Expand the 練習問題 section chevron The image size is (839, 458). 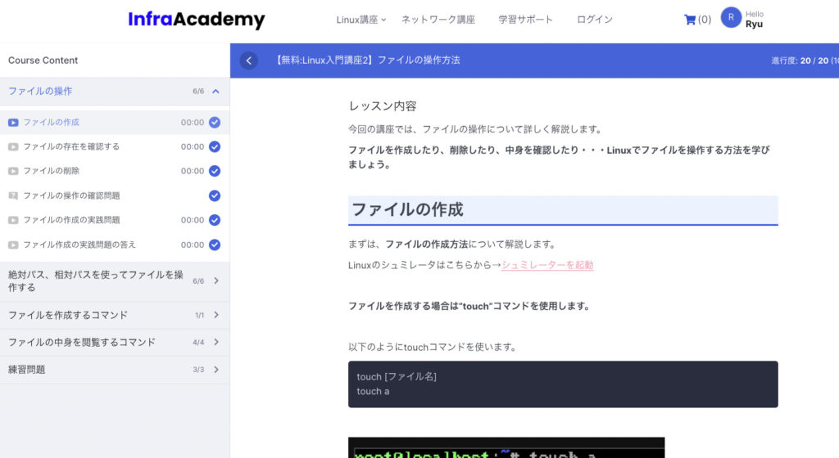216,370
